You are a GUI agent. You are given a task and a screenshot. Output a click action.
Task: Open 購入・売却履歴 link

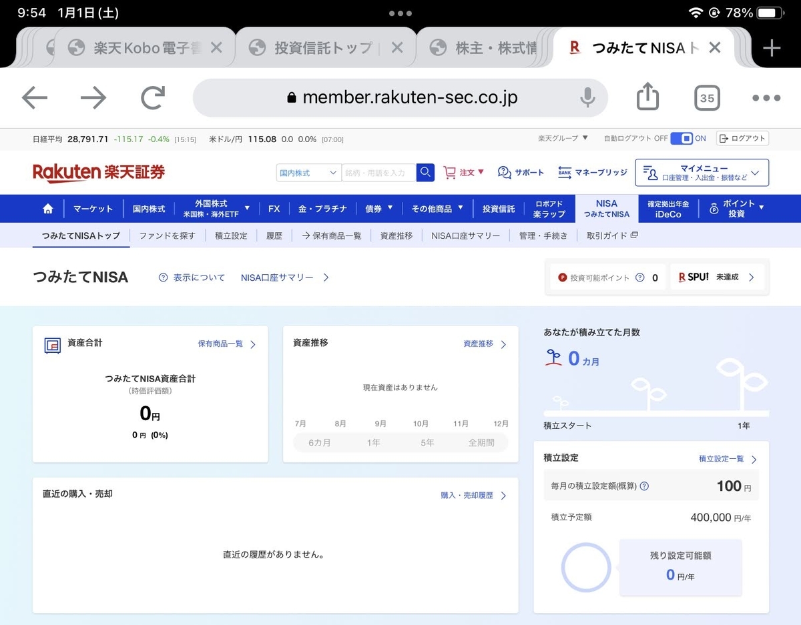(473, 496)
